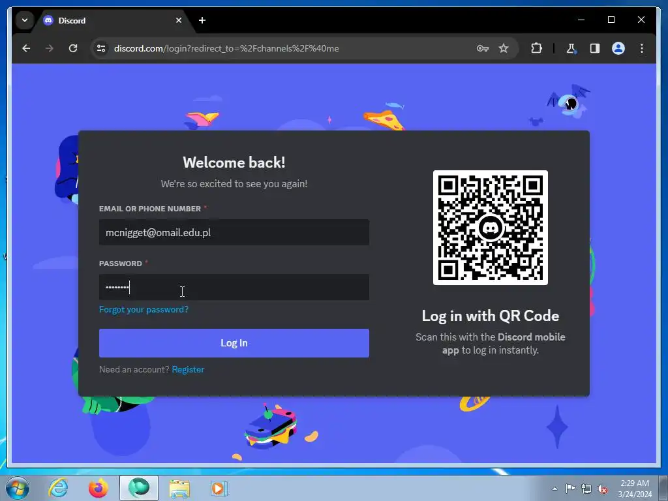The height and width of the screenshot is (501, 668).
Task: Open Chrome Labs flask icon
Action: click(571, 48)
